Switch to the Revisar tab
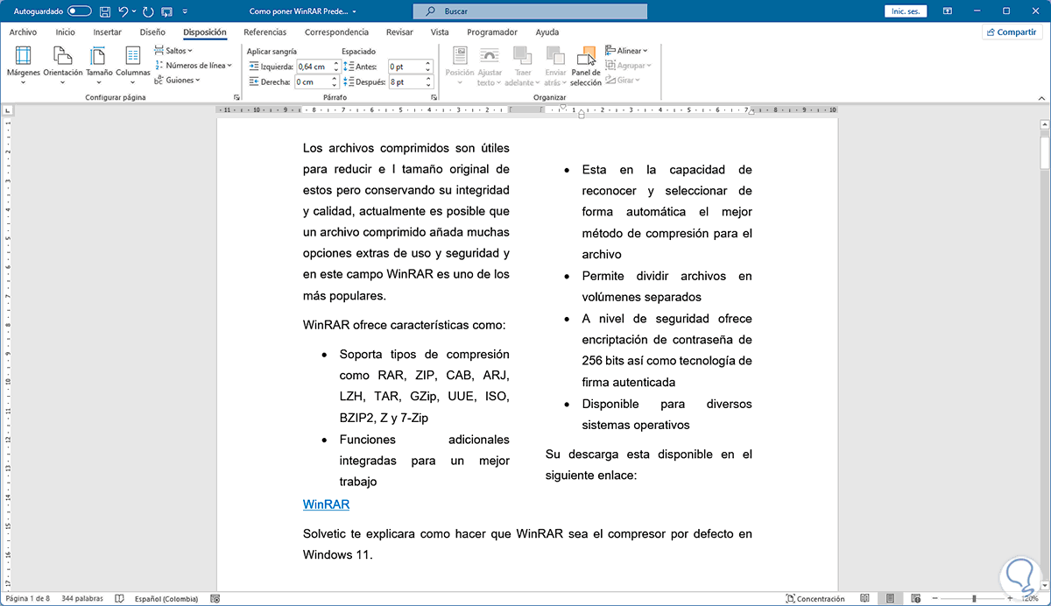Screen dimensions: 1051x606 click(x=399, y=32)
